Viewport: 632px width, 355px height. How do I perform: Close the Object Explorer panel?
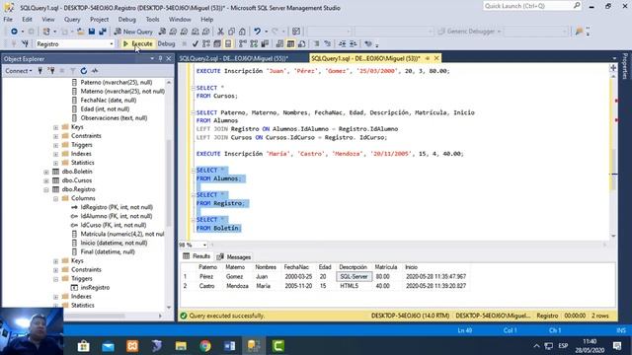coord(169,59)
